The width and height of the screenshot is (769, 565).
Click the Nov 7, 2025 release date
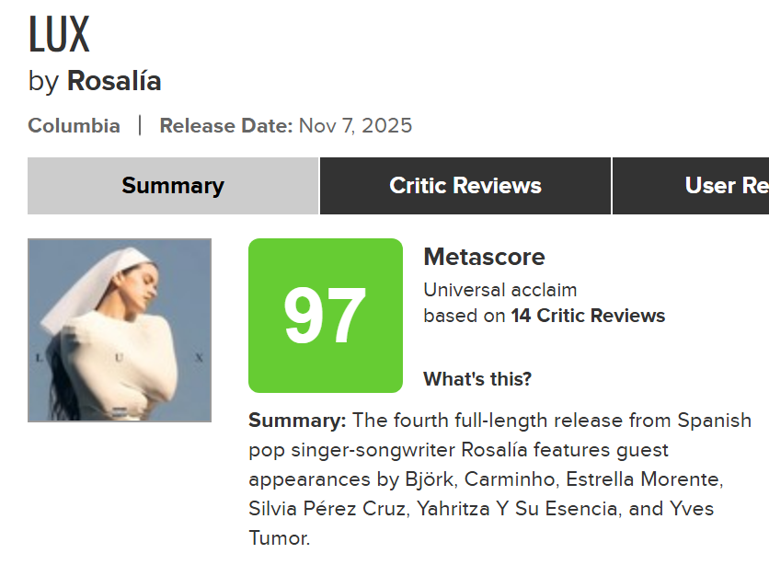(x=355, y=126)
